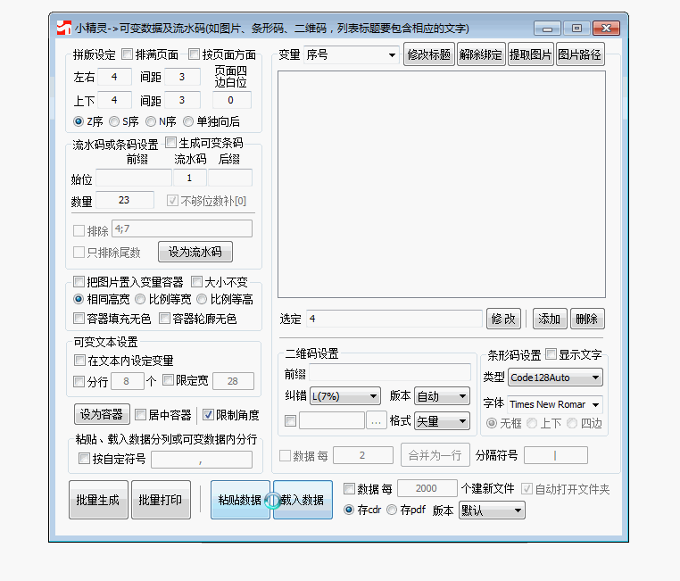Click the 删除 button
This screenshot has height=581, width=680.
(x=587, y=320)
